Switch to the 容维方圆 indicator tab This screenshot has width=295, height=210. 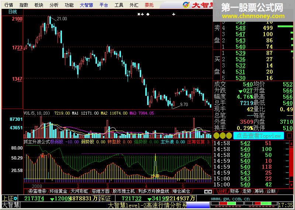coord(100,191)
